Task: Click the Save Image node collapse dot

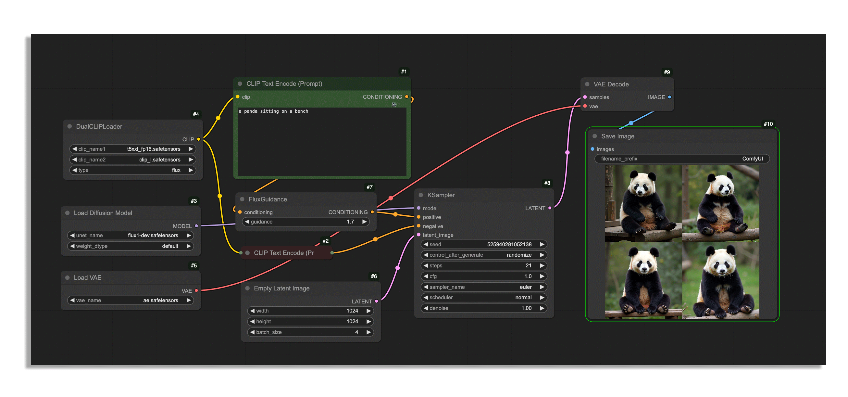Action: 594,136
